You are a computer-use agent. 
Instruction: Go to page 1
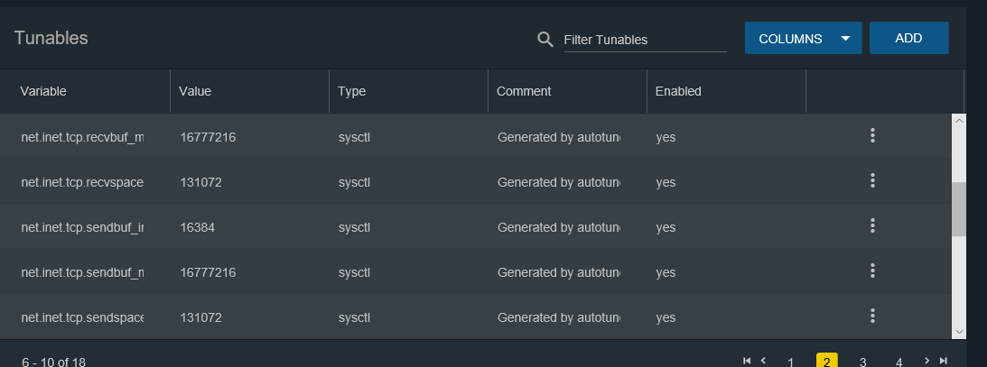pos(791,362)
